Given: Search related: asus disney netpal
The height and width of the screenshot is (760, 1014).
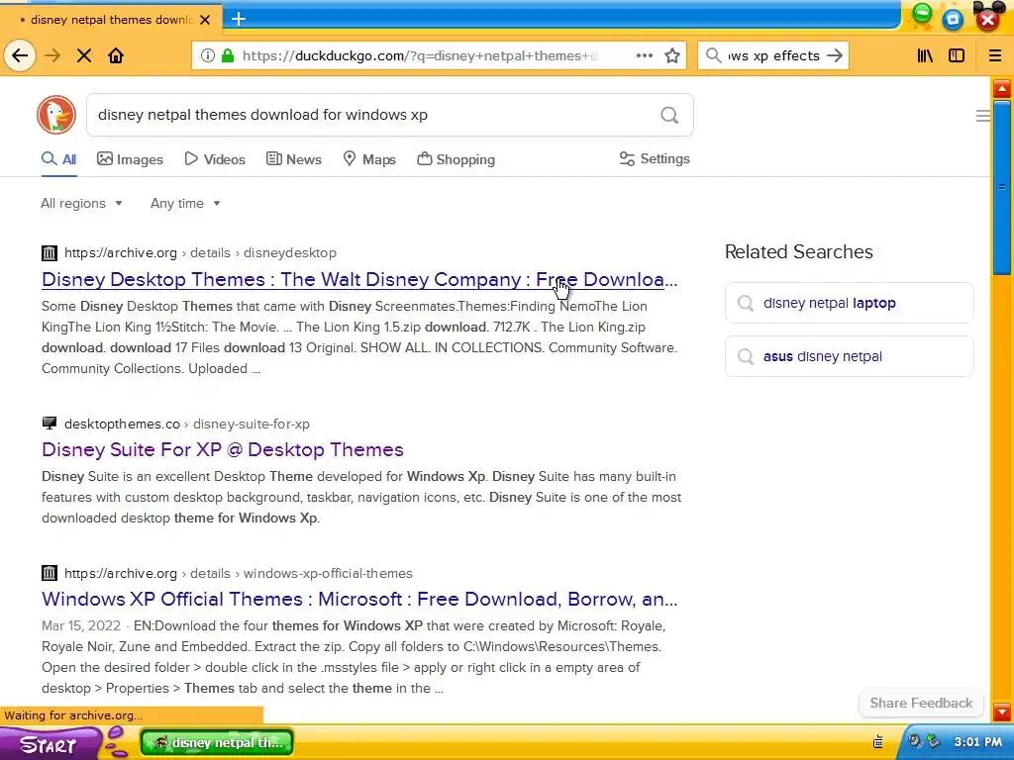Looking at the screenshot, I should tap(849, 356).
